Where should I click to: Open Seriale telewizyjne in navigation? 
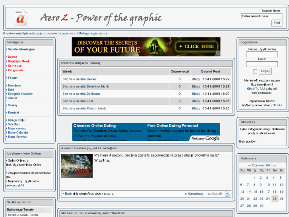(21, 49)
